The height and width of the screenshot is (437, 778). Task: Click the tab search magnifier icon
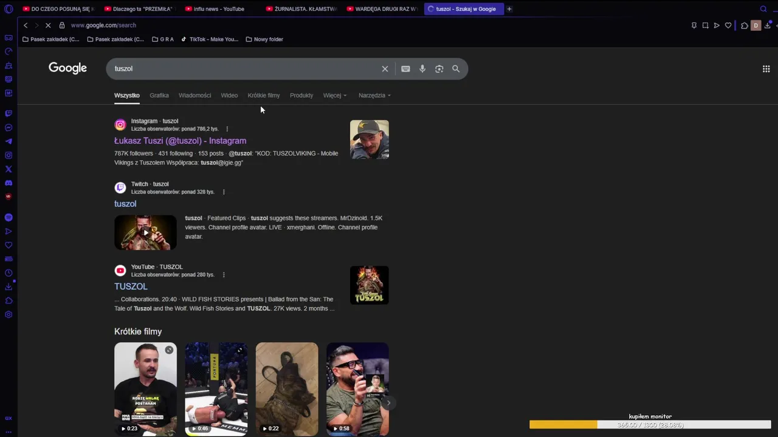pos(763,9)
